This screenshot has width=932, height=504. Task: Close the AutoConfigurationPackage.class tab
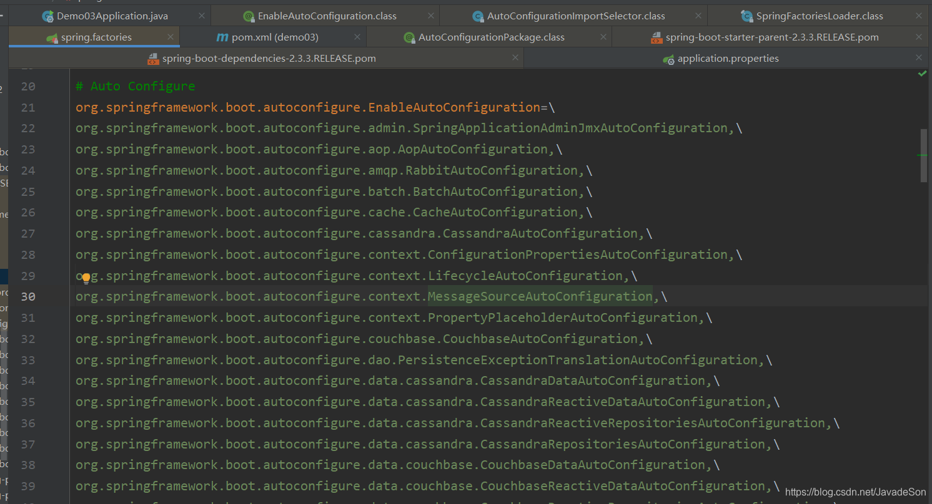coord(603,37)
